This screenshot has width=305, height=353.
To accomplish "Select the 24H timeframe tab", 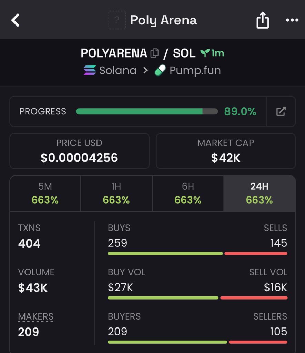I will [259, 193].
